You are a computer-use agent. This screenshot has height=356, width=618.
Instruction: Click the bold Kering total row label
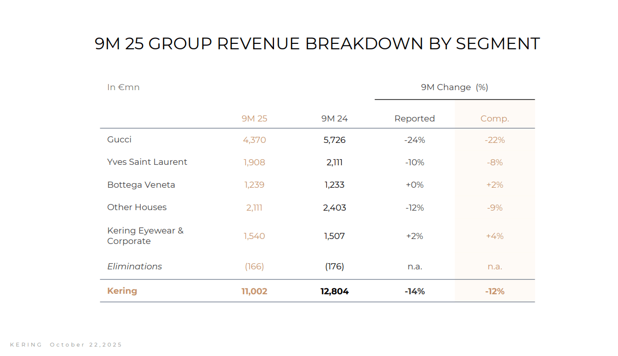pyautogui.click(x=122, y=291)
